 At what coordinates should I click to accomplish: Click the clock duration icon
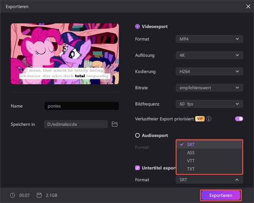[x=13, y=195]
